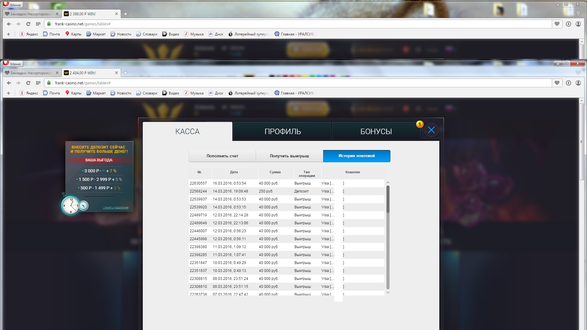Select transaction row 22308815
Screen dimensions: 587x330
click(286, 279)
